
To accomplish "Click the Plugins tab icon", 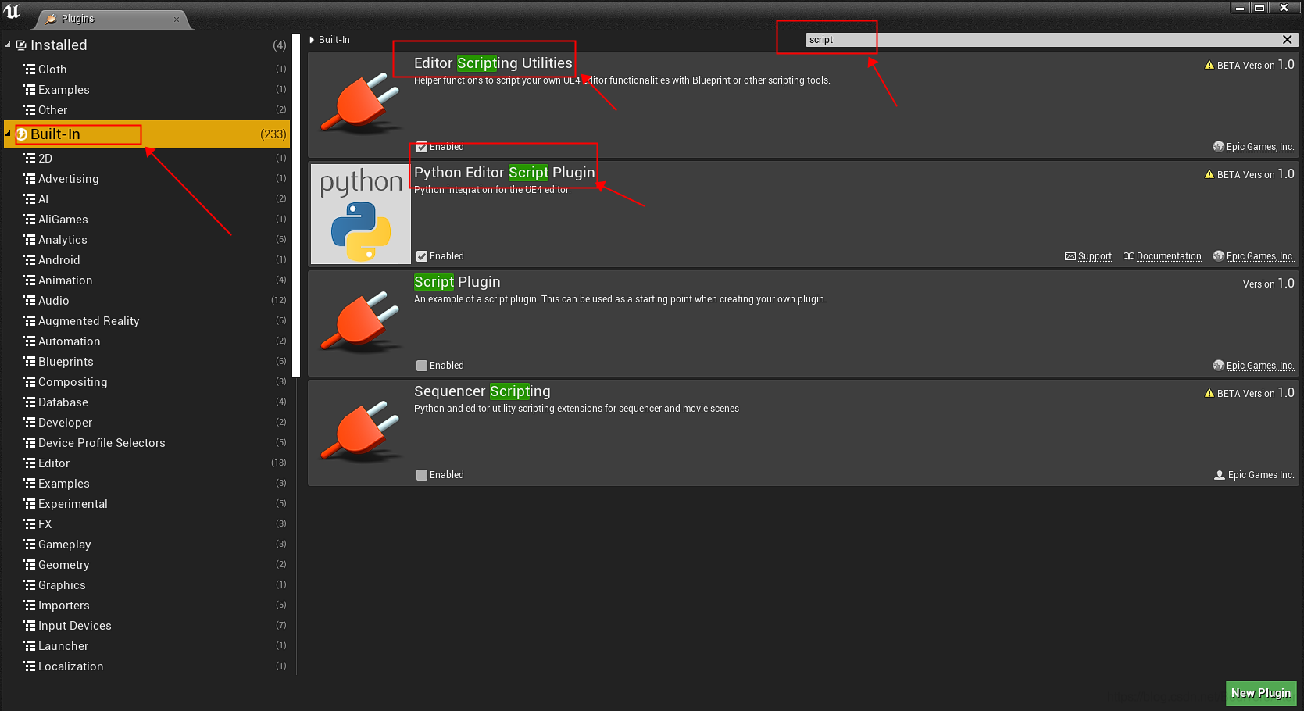I will [51, 19].
